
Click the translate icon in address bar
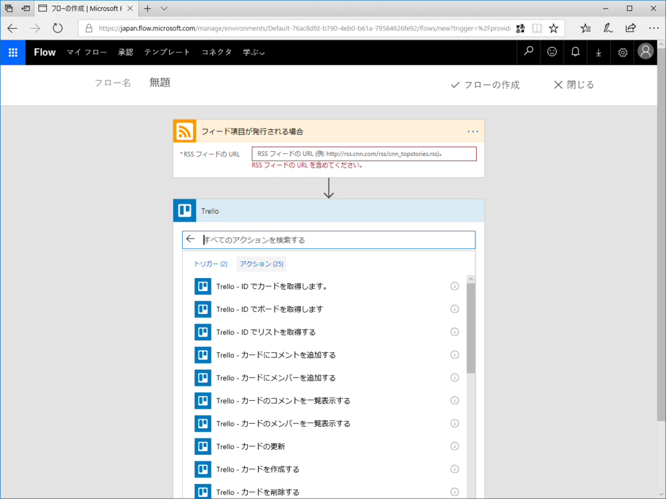520,29
